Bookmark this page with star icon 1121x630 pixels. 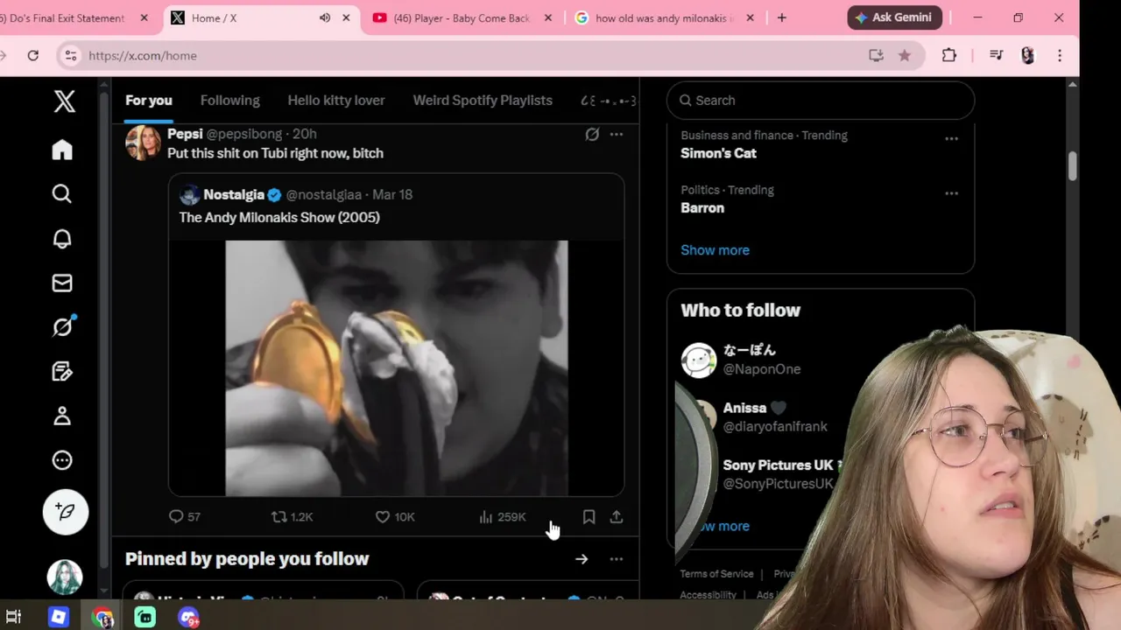(905, 55)
